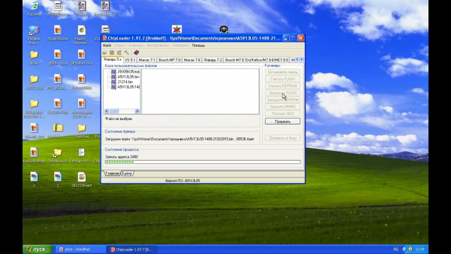Viewport: 451px width, 254px height.
Task: Open the Корзина recycle bin desktop icon
Action: coord(34,8)
